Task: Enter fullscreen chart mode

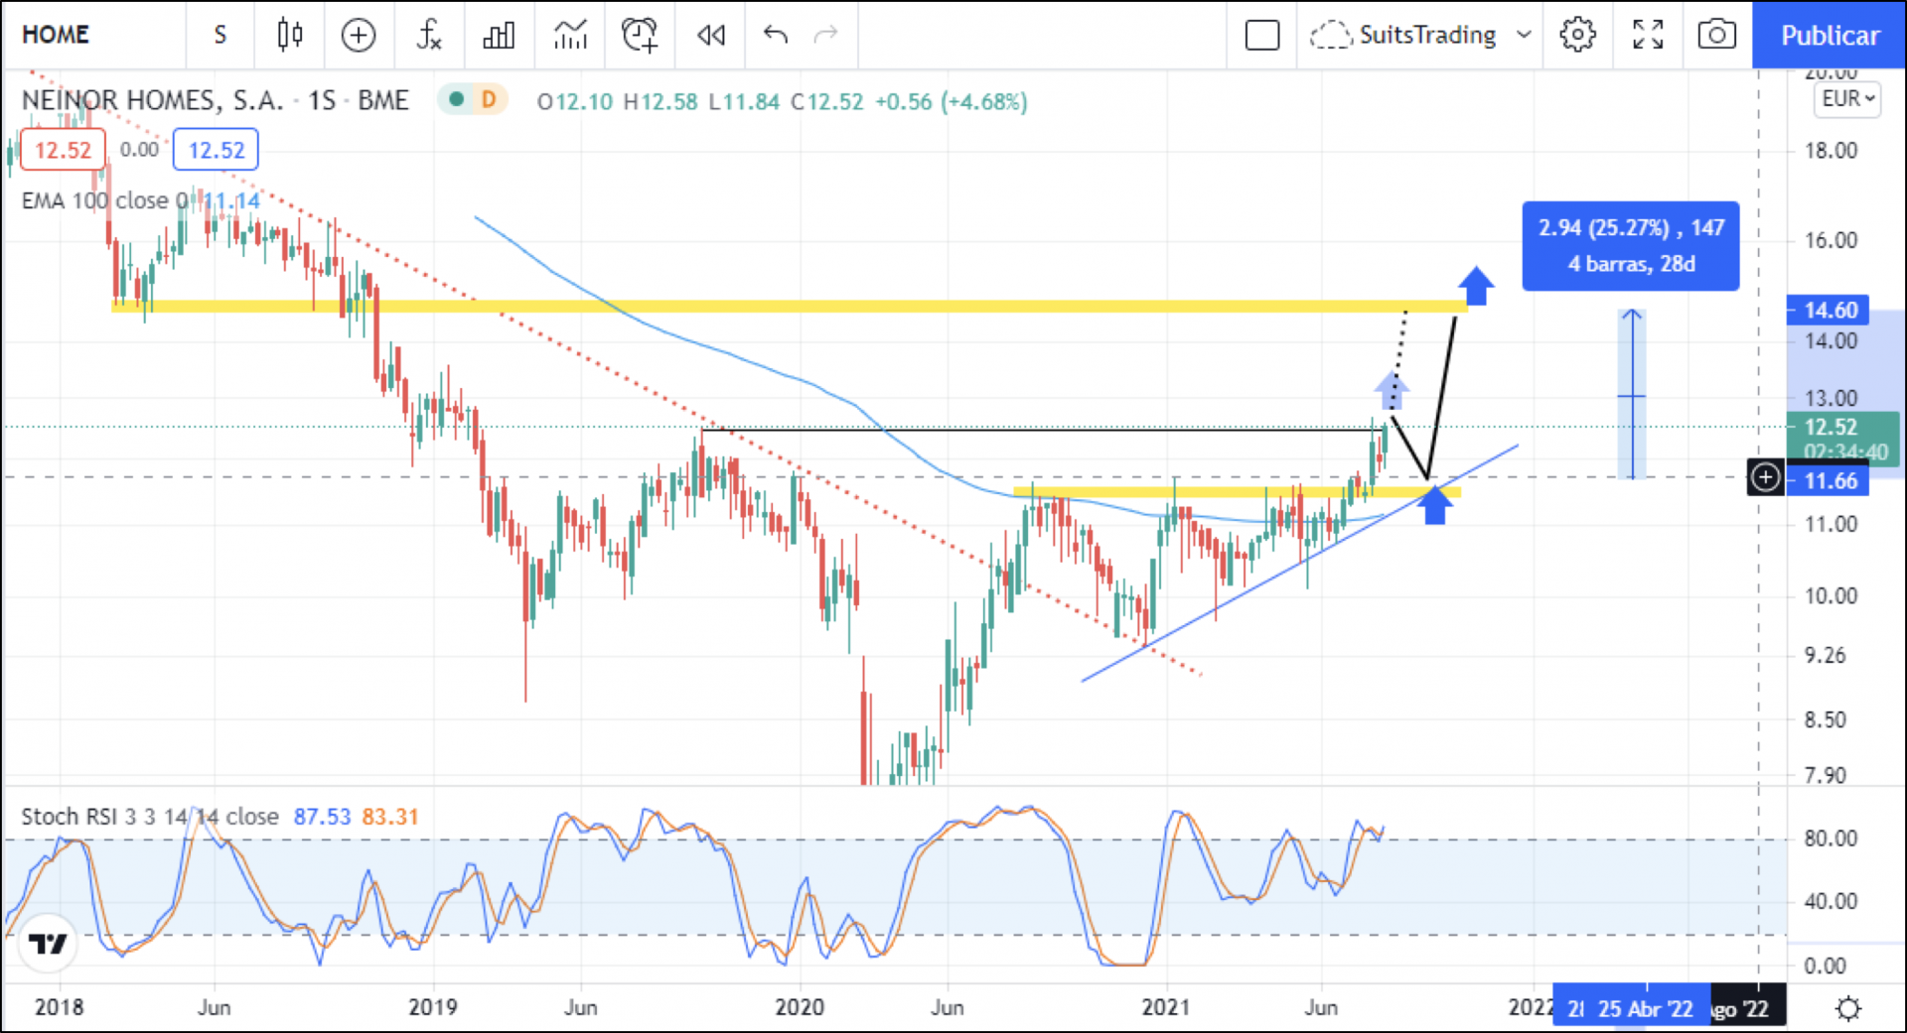Action: pyautogui.click(x=1648, y=36)
